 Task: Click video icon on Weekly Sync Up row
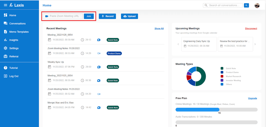[99, 67]
